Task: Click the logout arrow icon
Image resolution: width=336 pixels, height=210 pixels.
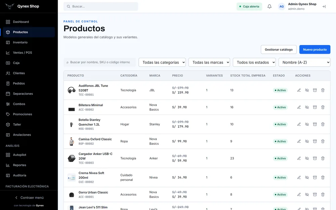Action: coord(324,6)
